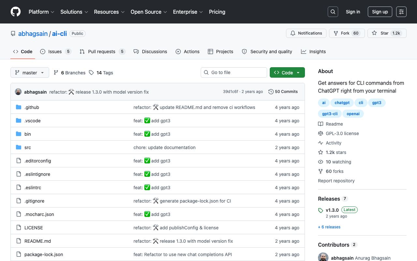Expand the Solutions menu

click(x=74, y=12)
